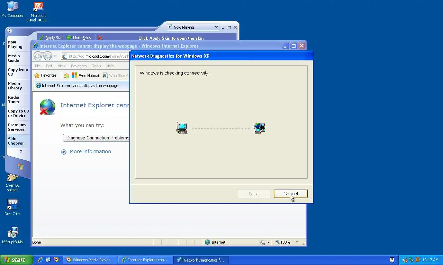443x265 pixels.
Task: Open My Computer desktop icon
Action: [12, 10]
